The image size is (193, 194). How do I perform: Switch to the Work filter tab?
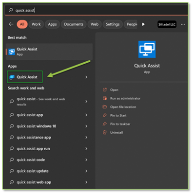[x=36, y=24]
